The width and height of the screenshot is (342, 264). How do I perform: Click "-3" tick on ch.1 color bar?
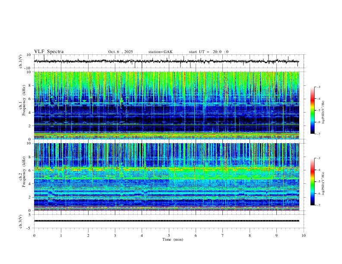pos(319,87)
